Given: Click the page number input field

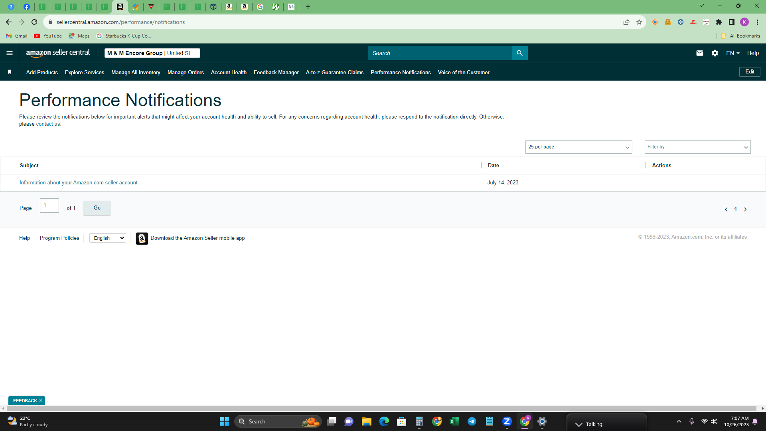Looking at the screenshot, I should (x=49, y=206).
